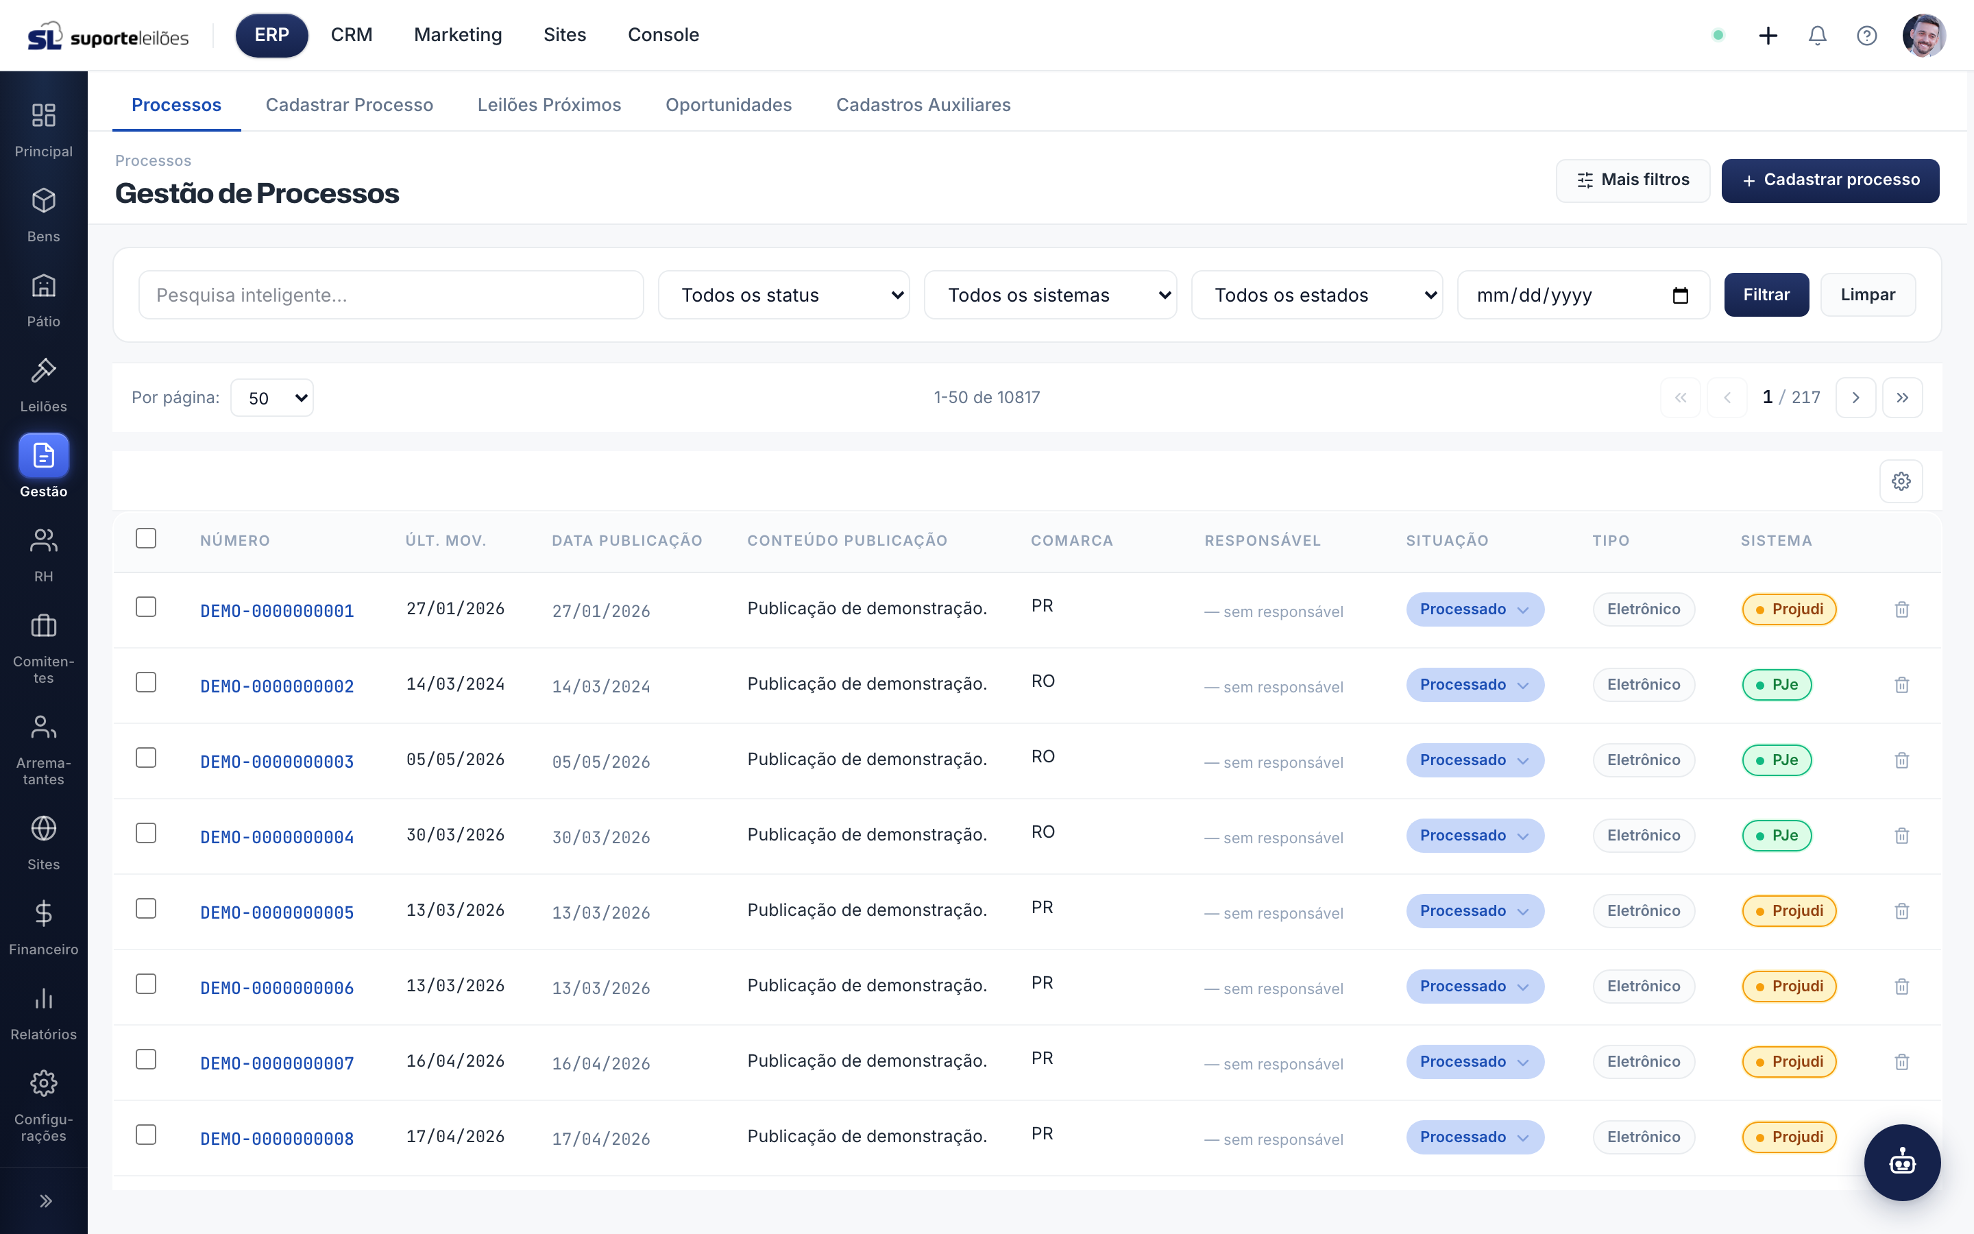This screenshot has height=1234, width=1974.
Task: Delete process DEMO-0000000006 with trash icon
Action: [1901, 987]
